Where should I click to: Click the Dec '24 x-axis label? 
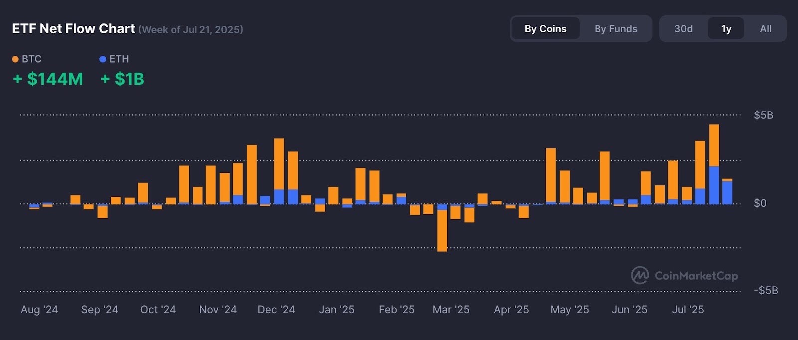(276, 310)
